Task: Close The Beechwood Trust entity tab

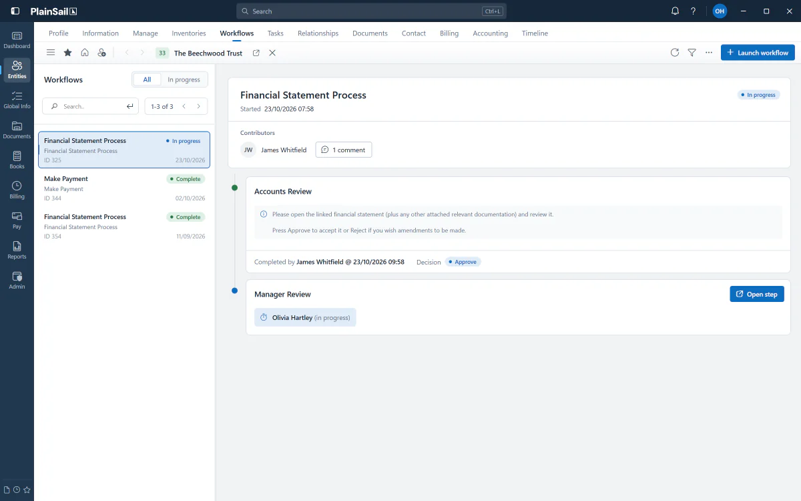Action: 272,53
